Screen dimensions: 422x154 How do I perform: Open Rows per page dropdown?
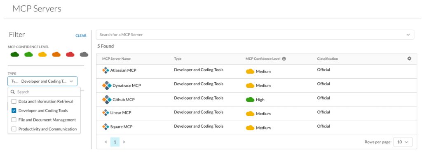tap(403, 142)
